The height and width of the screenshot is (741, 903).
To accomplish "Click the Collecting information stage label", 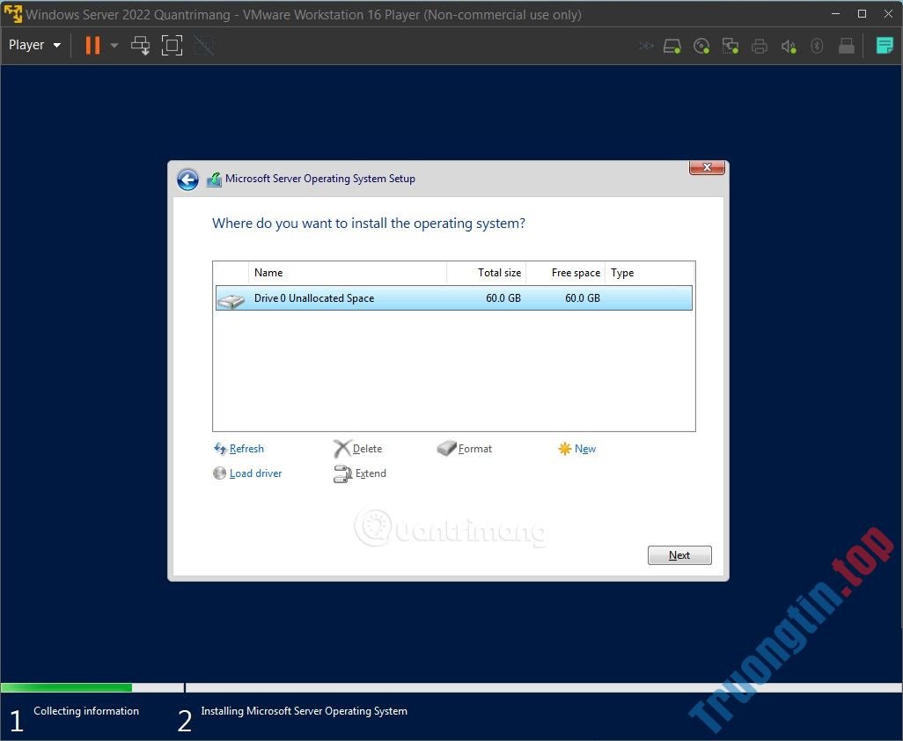I will point(86,711).
